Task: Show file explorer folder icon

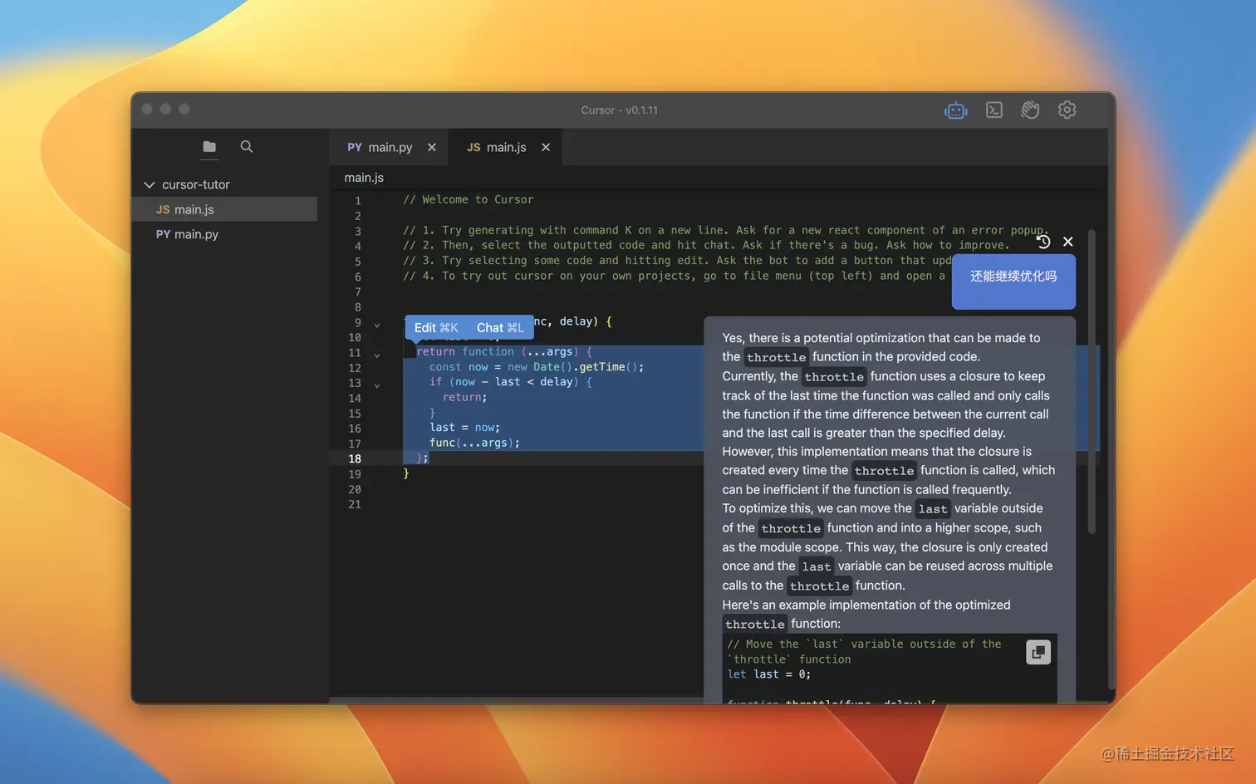Action: point(209,147)
